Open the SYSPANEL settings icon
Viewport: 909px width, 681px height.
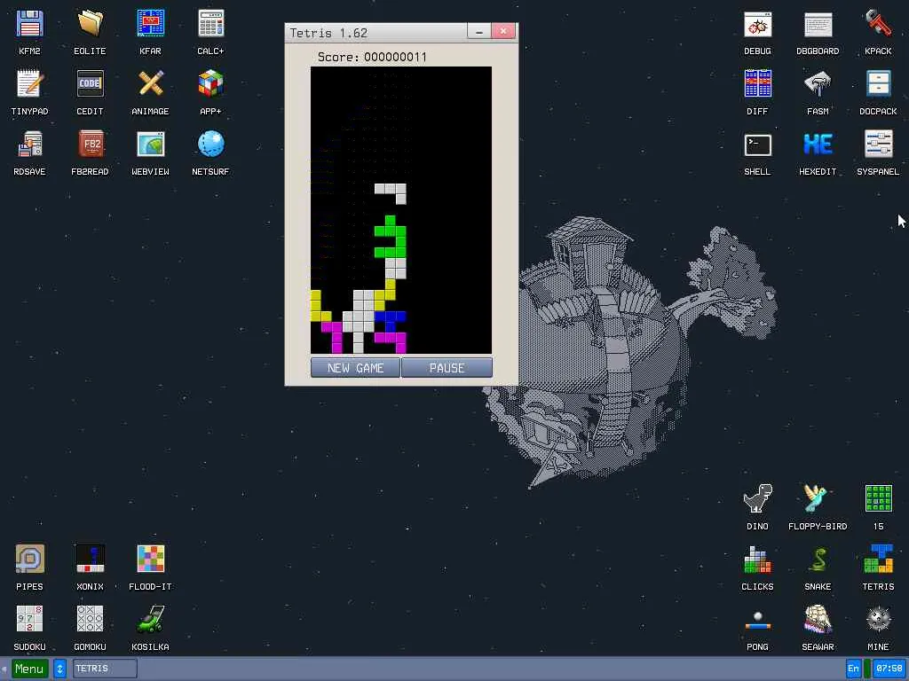[x=878, y=145]
